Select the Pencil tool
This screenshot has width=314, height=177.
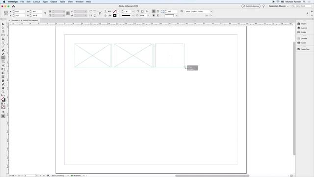click(x=3, y=54)
